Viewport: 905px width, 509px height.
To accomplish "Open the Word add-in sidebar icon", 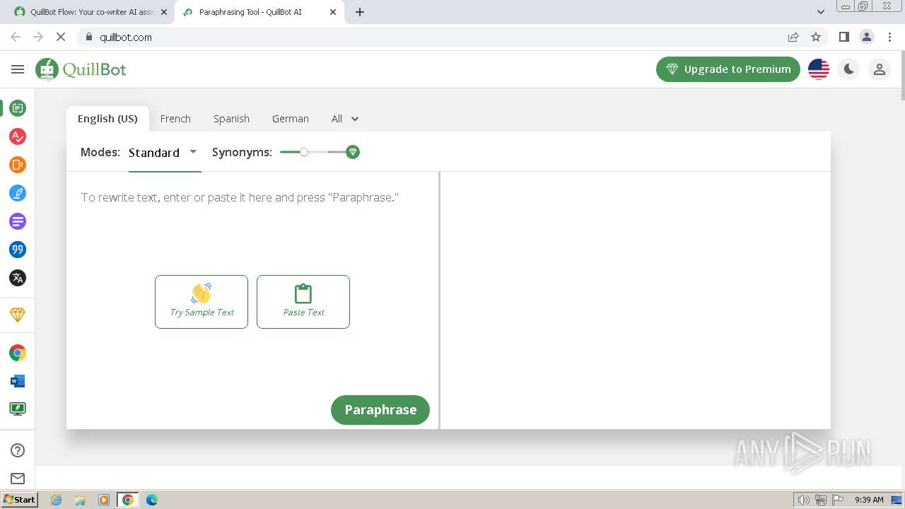I will (x=18, y=381).
